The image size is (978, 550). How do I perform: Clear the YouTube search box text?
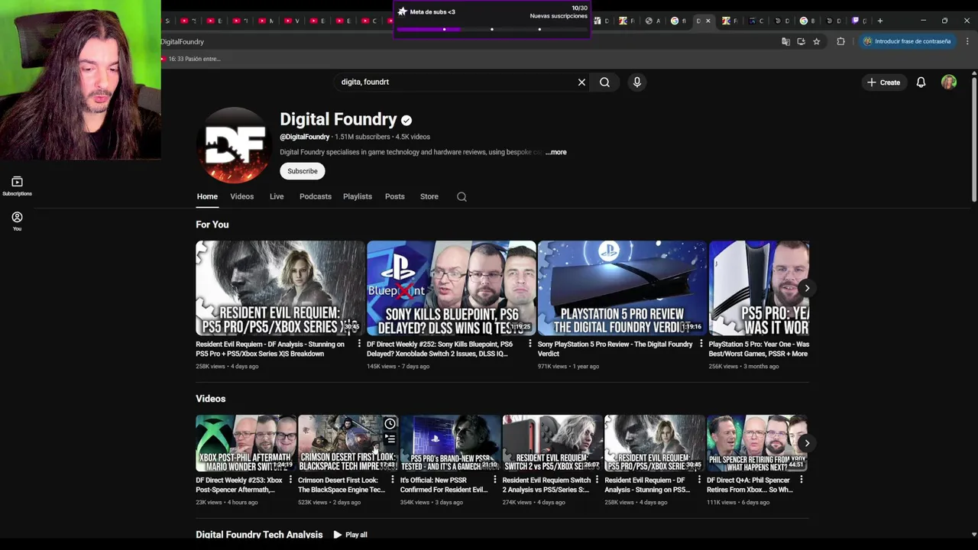click(581, 82)
